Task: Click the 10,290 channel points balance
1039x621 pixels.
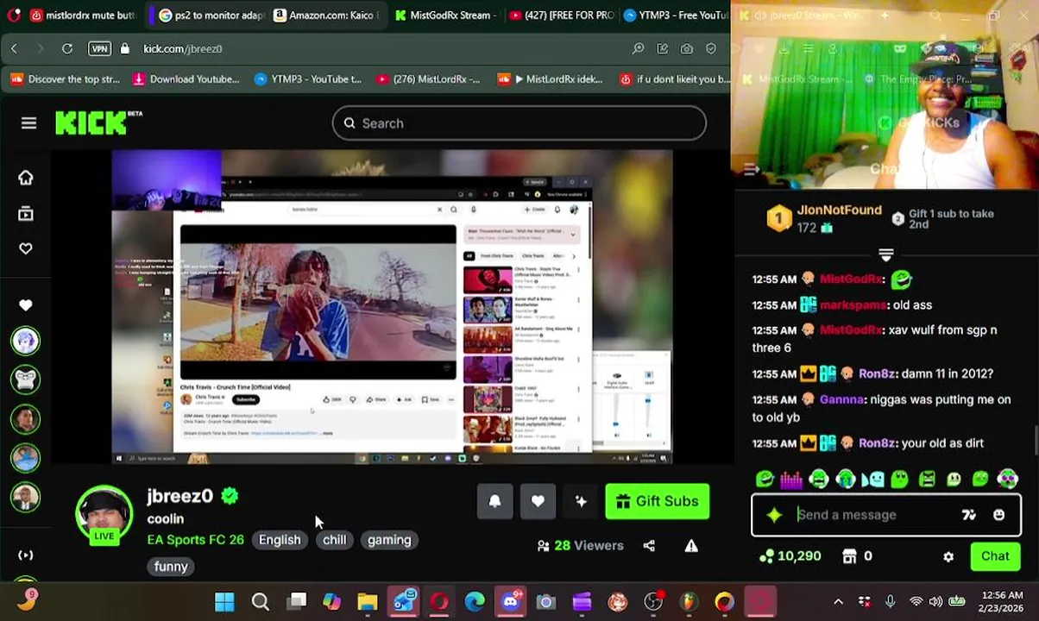Action: (x=790, y=556)
